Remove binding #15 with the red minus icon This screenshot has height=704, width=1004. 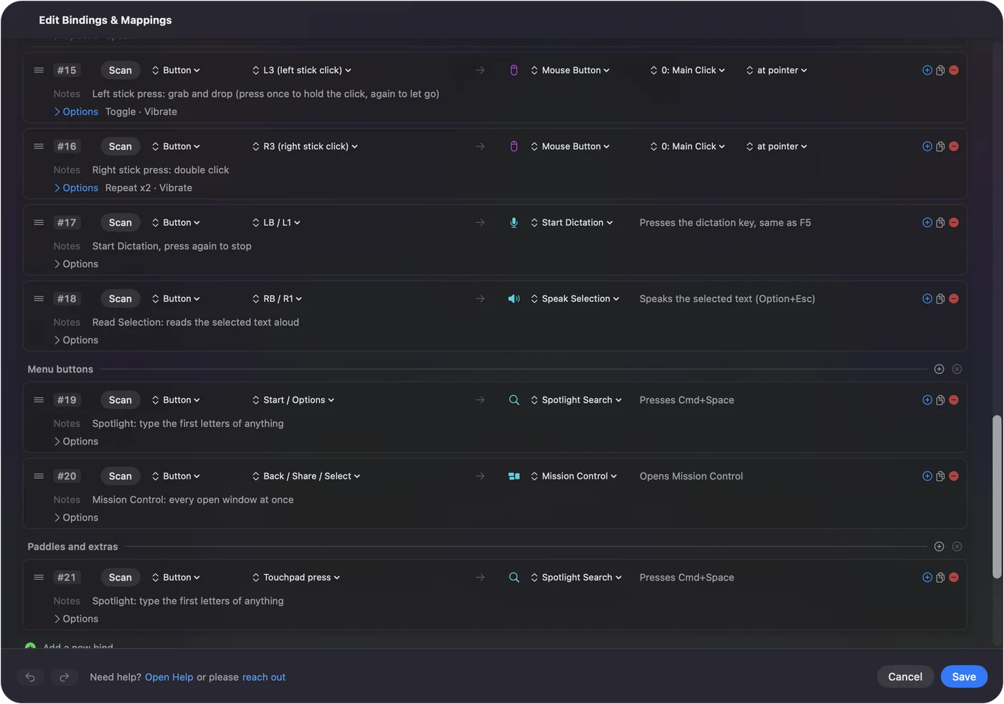pyautogui.click(x=954, y=70)
